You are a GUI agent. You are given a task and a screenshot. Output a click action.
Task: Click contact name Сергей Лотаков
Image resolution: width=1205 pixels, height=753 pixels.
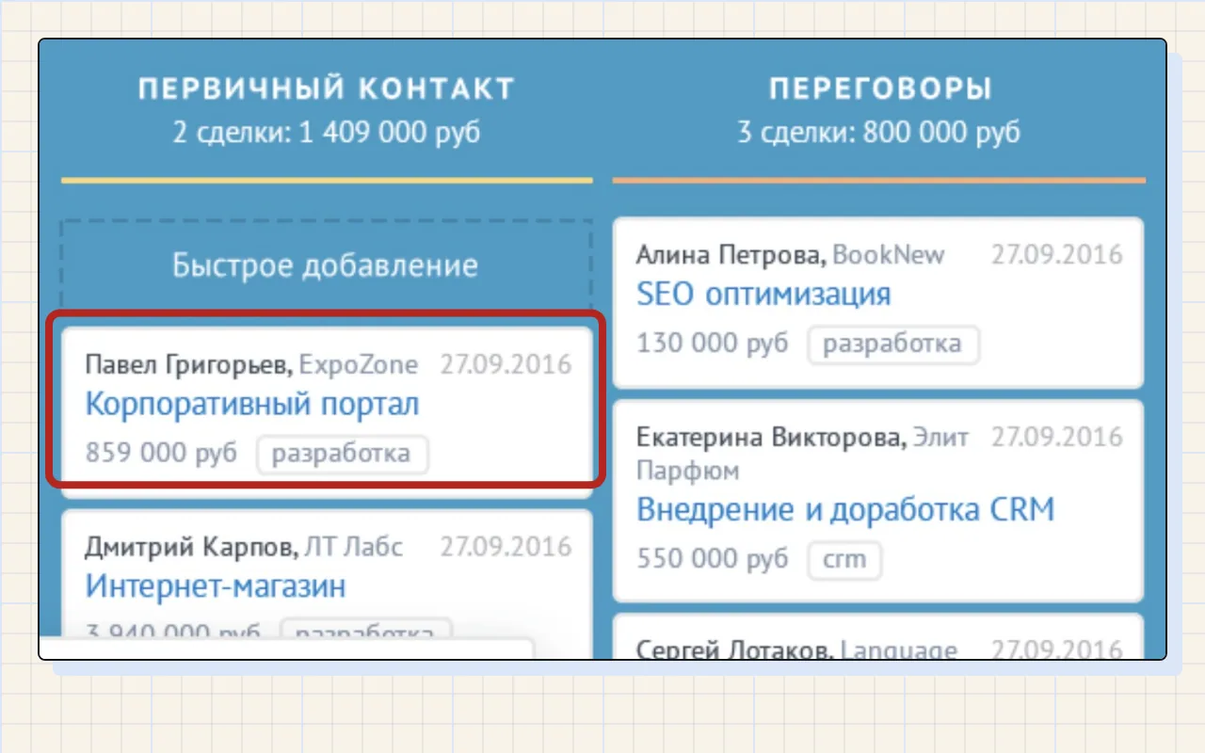735,650
